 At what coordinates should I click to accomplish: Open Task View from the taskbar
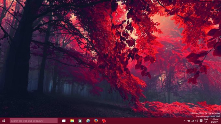[x=64, y=121]
